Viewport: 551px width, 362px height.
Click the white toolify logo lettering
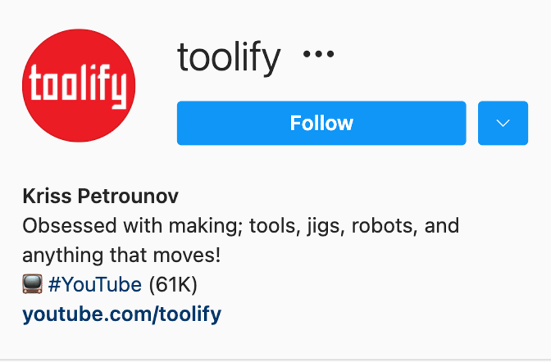[78, 86]
